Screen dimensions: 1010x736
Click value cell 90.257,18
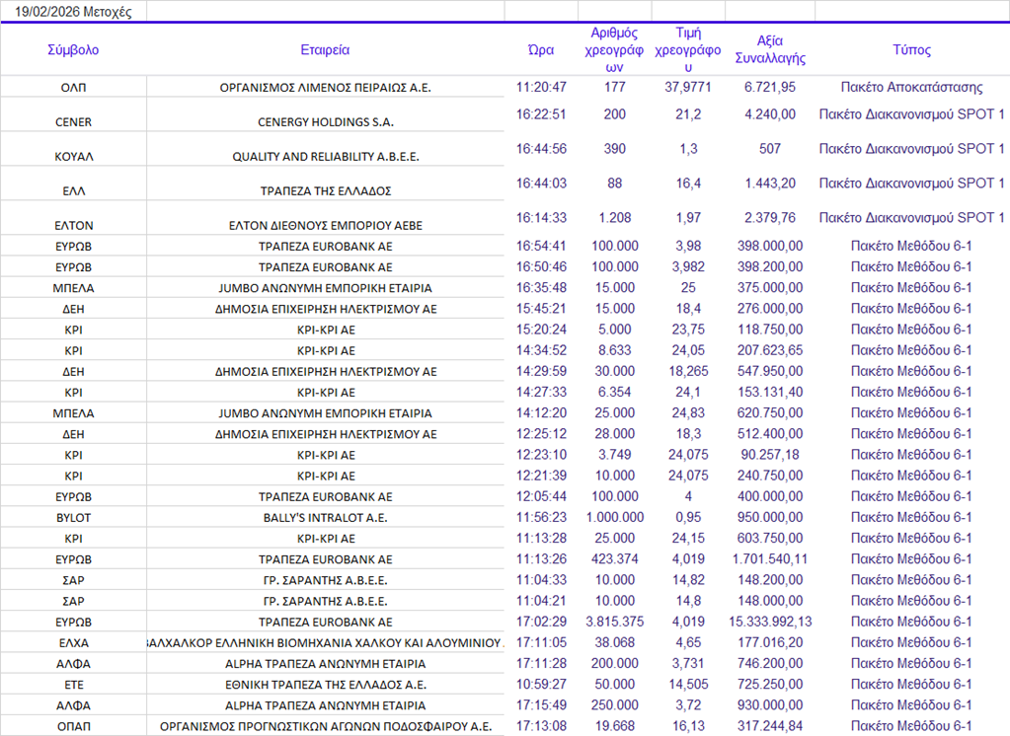tap(770, 455)
